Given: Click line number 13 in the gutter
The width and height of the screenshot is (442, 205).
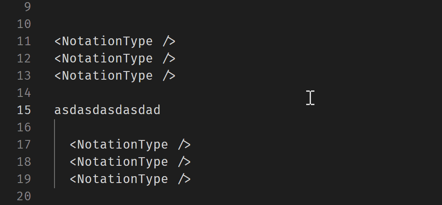Looking at the screenshot, I should 24,76.
